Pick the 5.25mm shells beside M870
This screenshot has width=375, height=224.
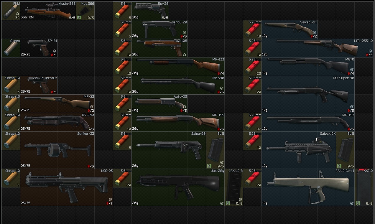(252, 66)
